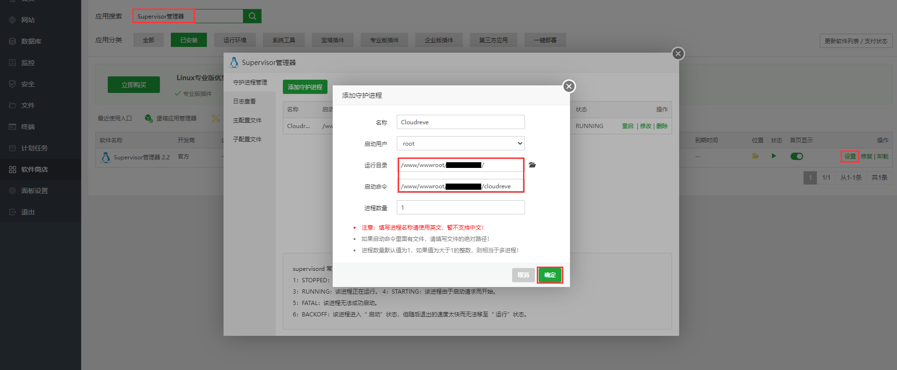
Task: Click the RUNNING status text
Action: click(589, 126)
